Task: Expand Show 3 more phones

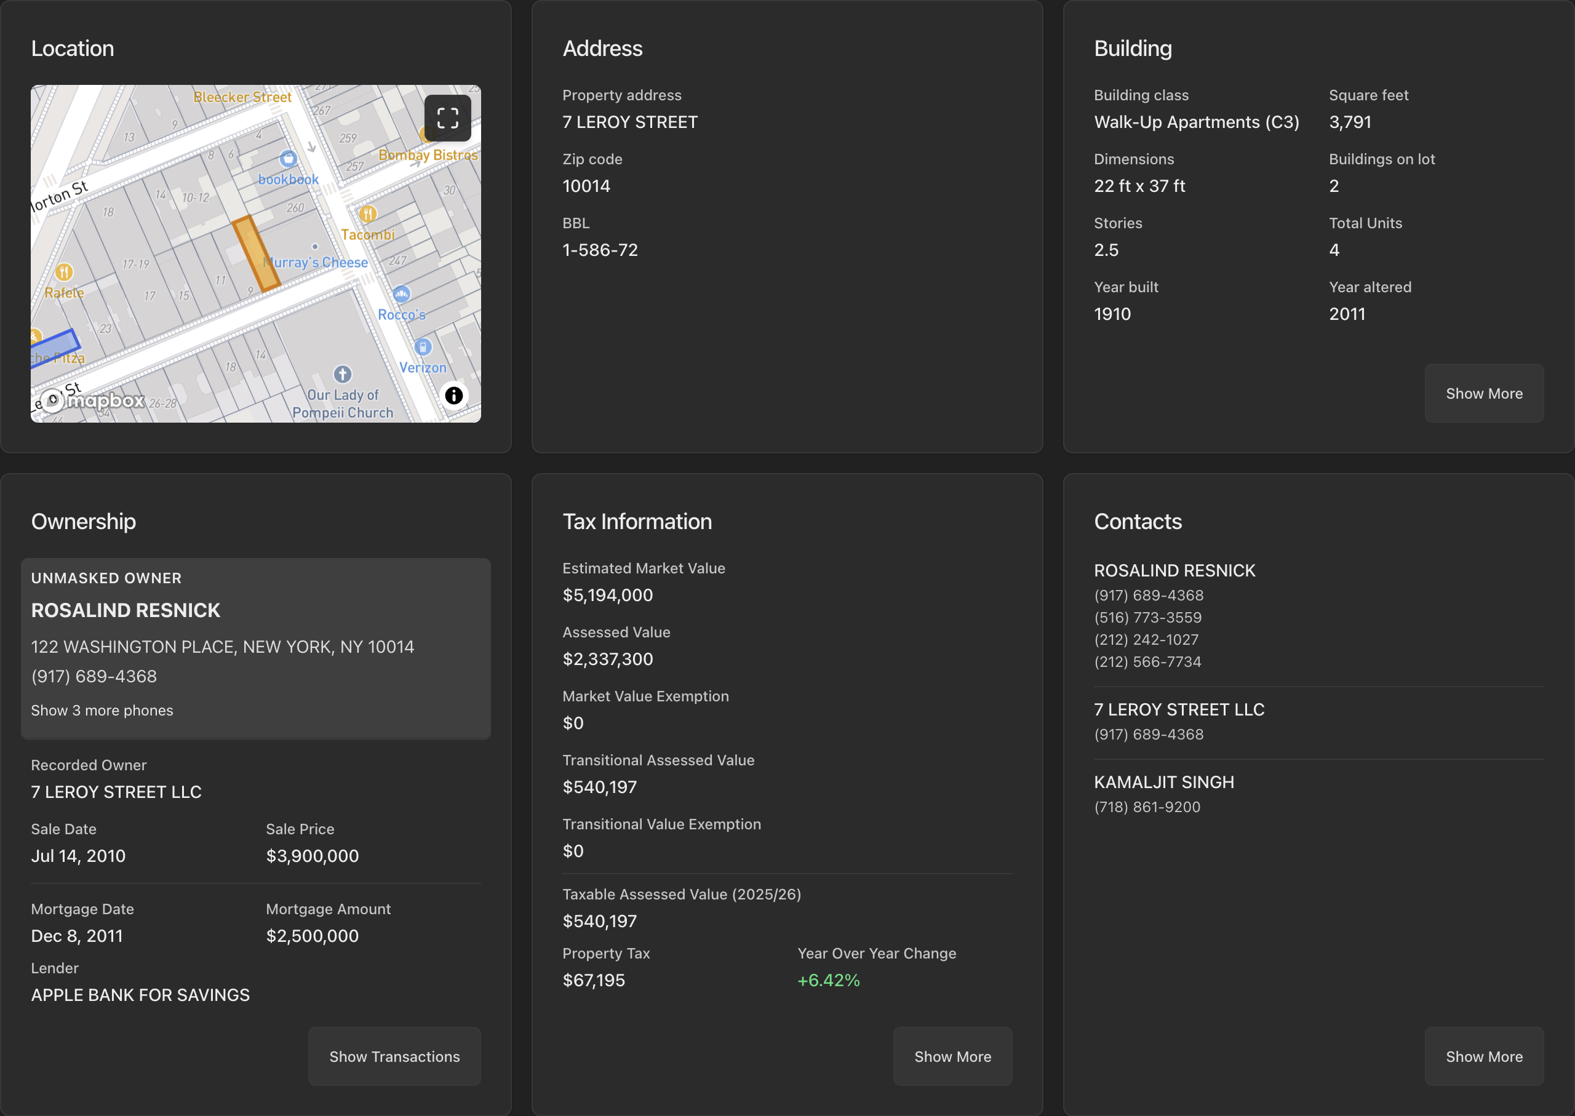Action: [102, 711]
